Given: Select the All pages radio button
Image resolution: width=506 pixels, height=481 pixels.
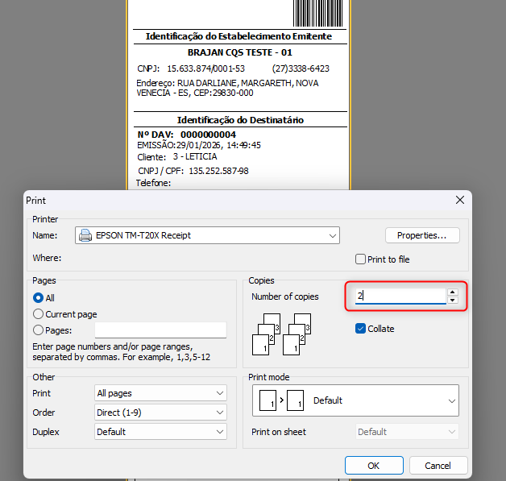Looking at the screenshot, I should point(39,298).
